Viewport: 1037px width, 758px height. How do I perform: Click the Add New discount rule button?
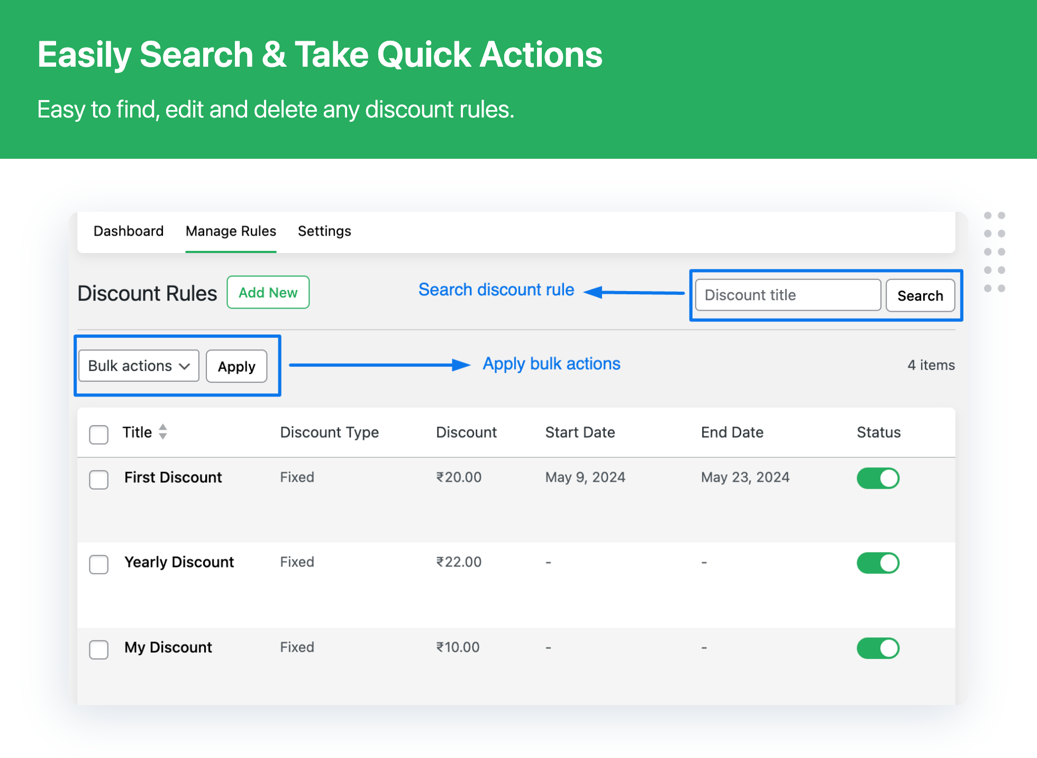pyautogui.click(x=268, y=293)
